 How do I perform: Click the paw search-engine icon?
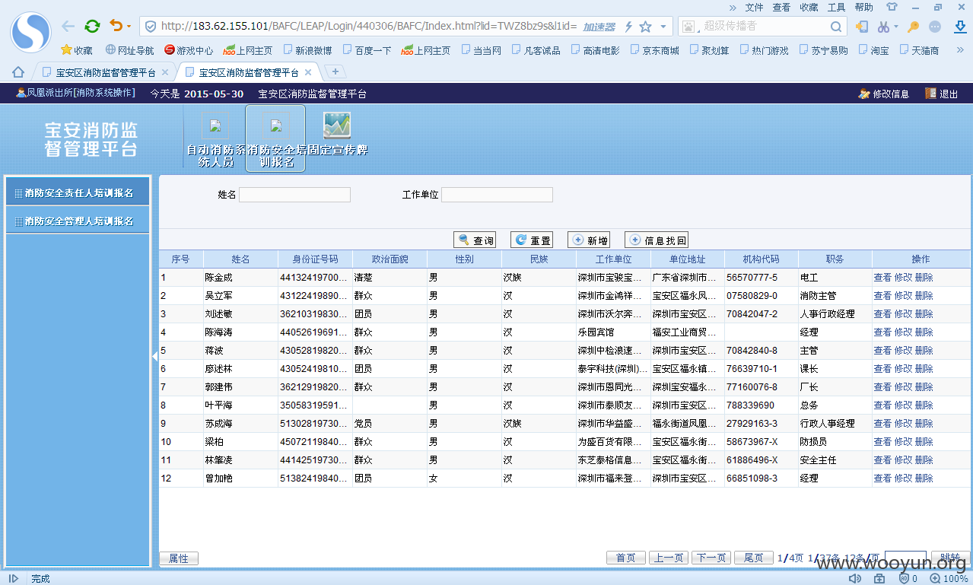(688, 27)
